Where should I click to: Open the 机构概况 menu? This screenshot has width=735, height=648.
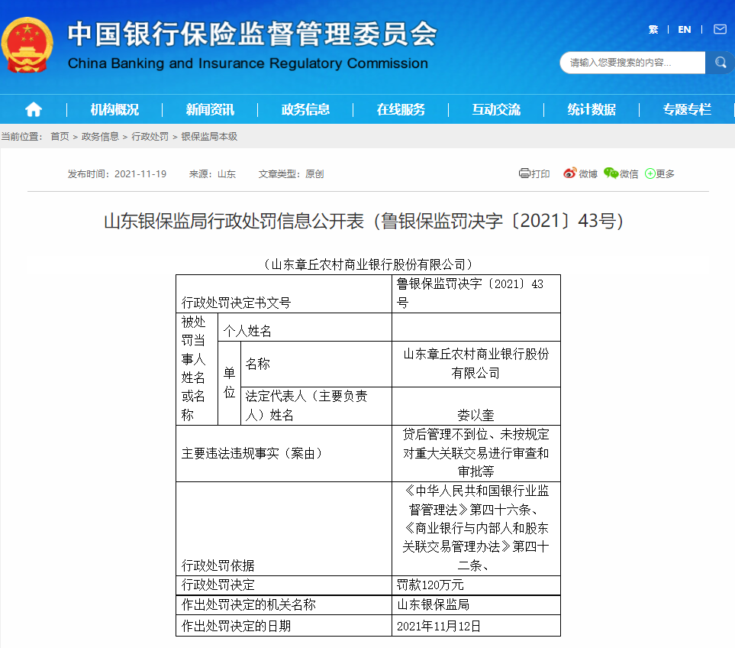pyautogui.click(x=114, y=110)
